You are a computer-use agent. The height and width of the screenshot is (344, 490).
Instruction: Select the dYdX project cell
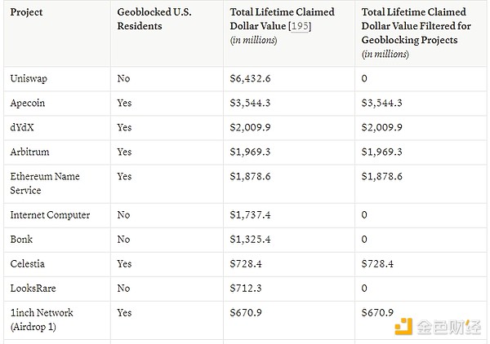coord(23,127)
